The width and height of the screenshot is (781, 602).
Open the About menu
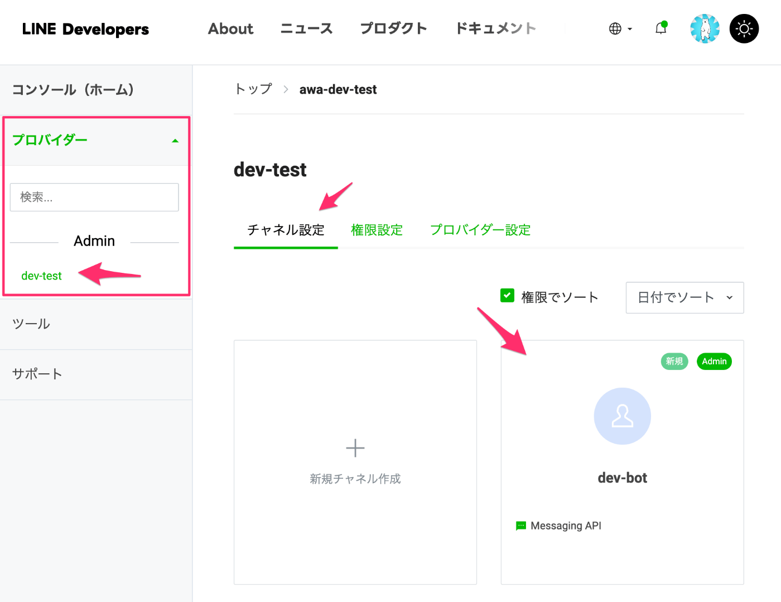230,28
